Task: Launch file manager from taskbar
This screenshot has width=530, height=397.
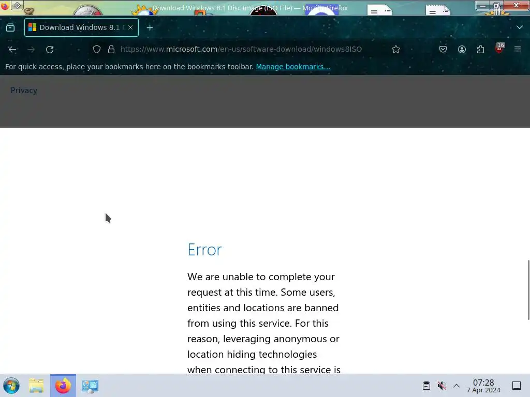Action: pos(36,386)
